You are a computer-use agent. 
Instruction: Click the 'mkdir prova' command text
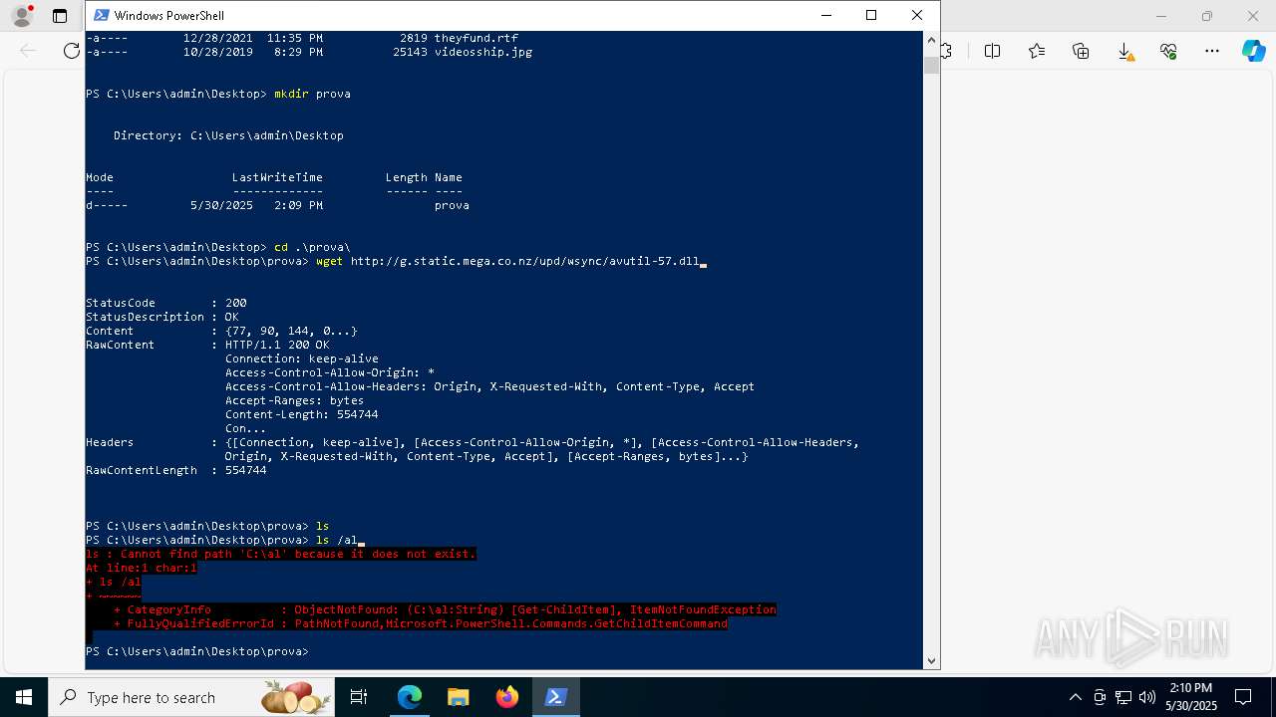pos(312,94)
